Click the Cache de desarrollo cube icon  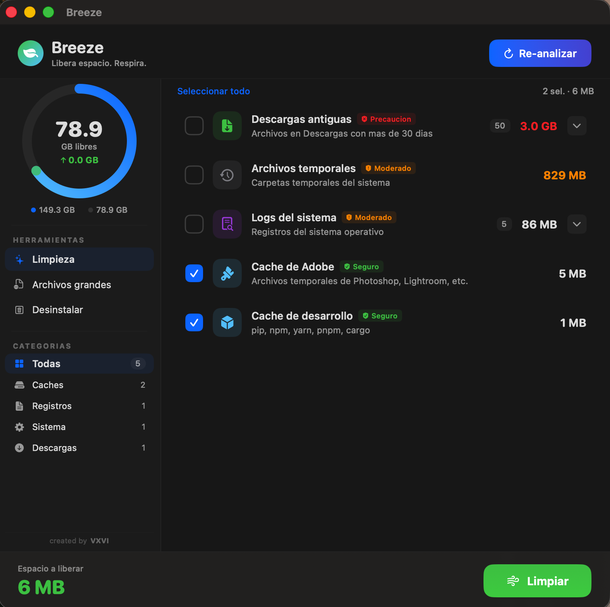click(227, 322)
